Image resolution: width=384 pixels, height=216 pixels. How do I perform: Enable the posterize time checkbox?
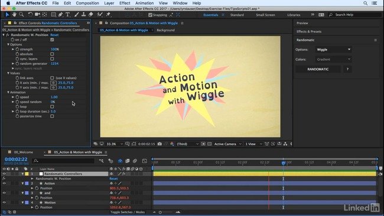pos(52,116)
